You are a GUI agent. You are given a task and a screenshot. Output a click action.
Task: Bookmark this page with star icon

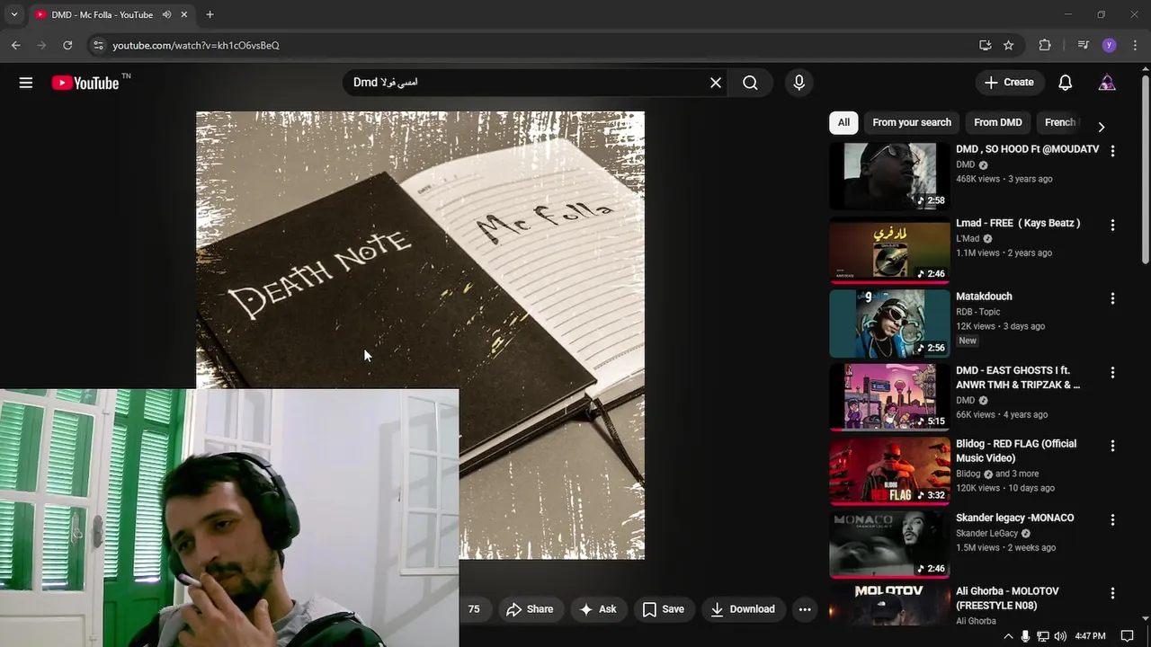[x=1009, y=45]
